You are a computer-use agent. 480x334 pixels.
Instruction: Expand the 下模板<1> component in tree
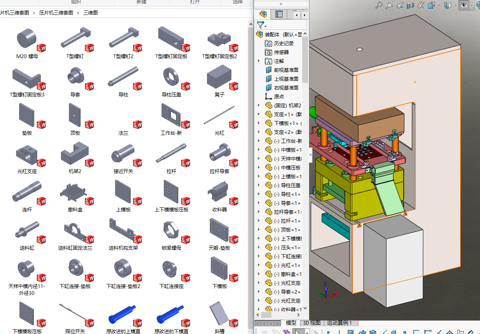(259, 123)
